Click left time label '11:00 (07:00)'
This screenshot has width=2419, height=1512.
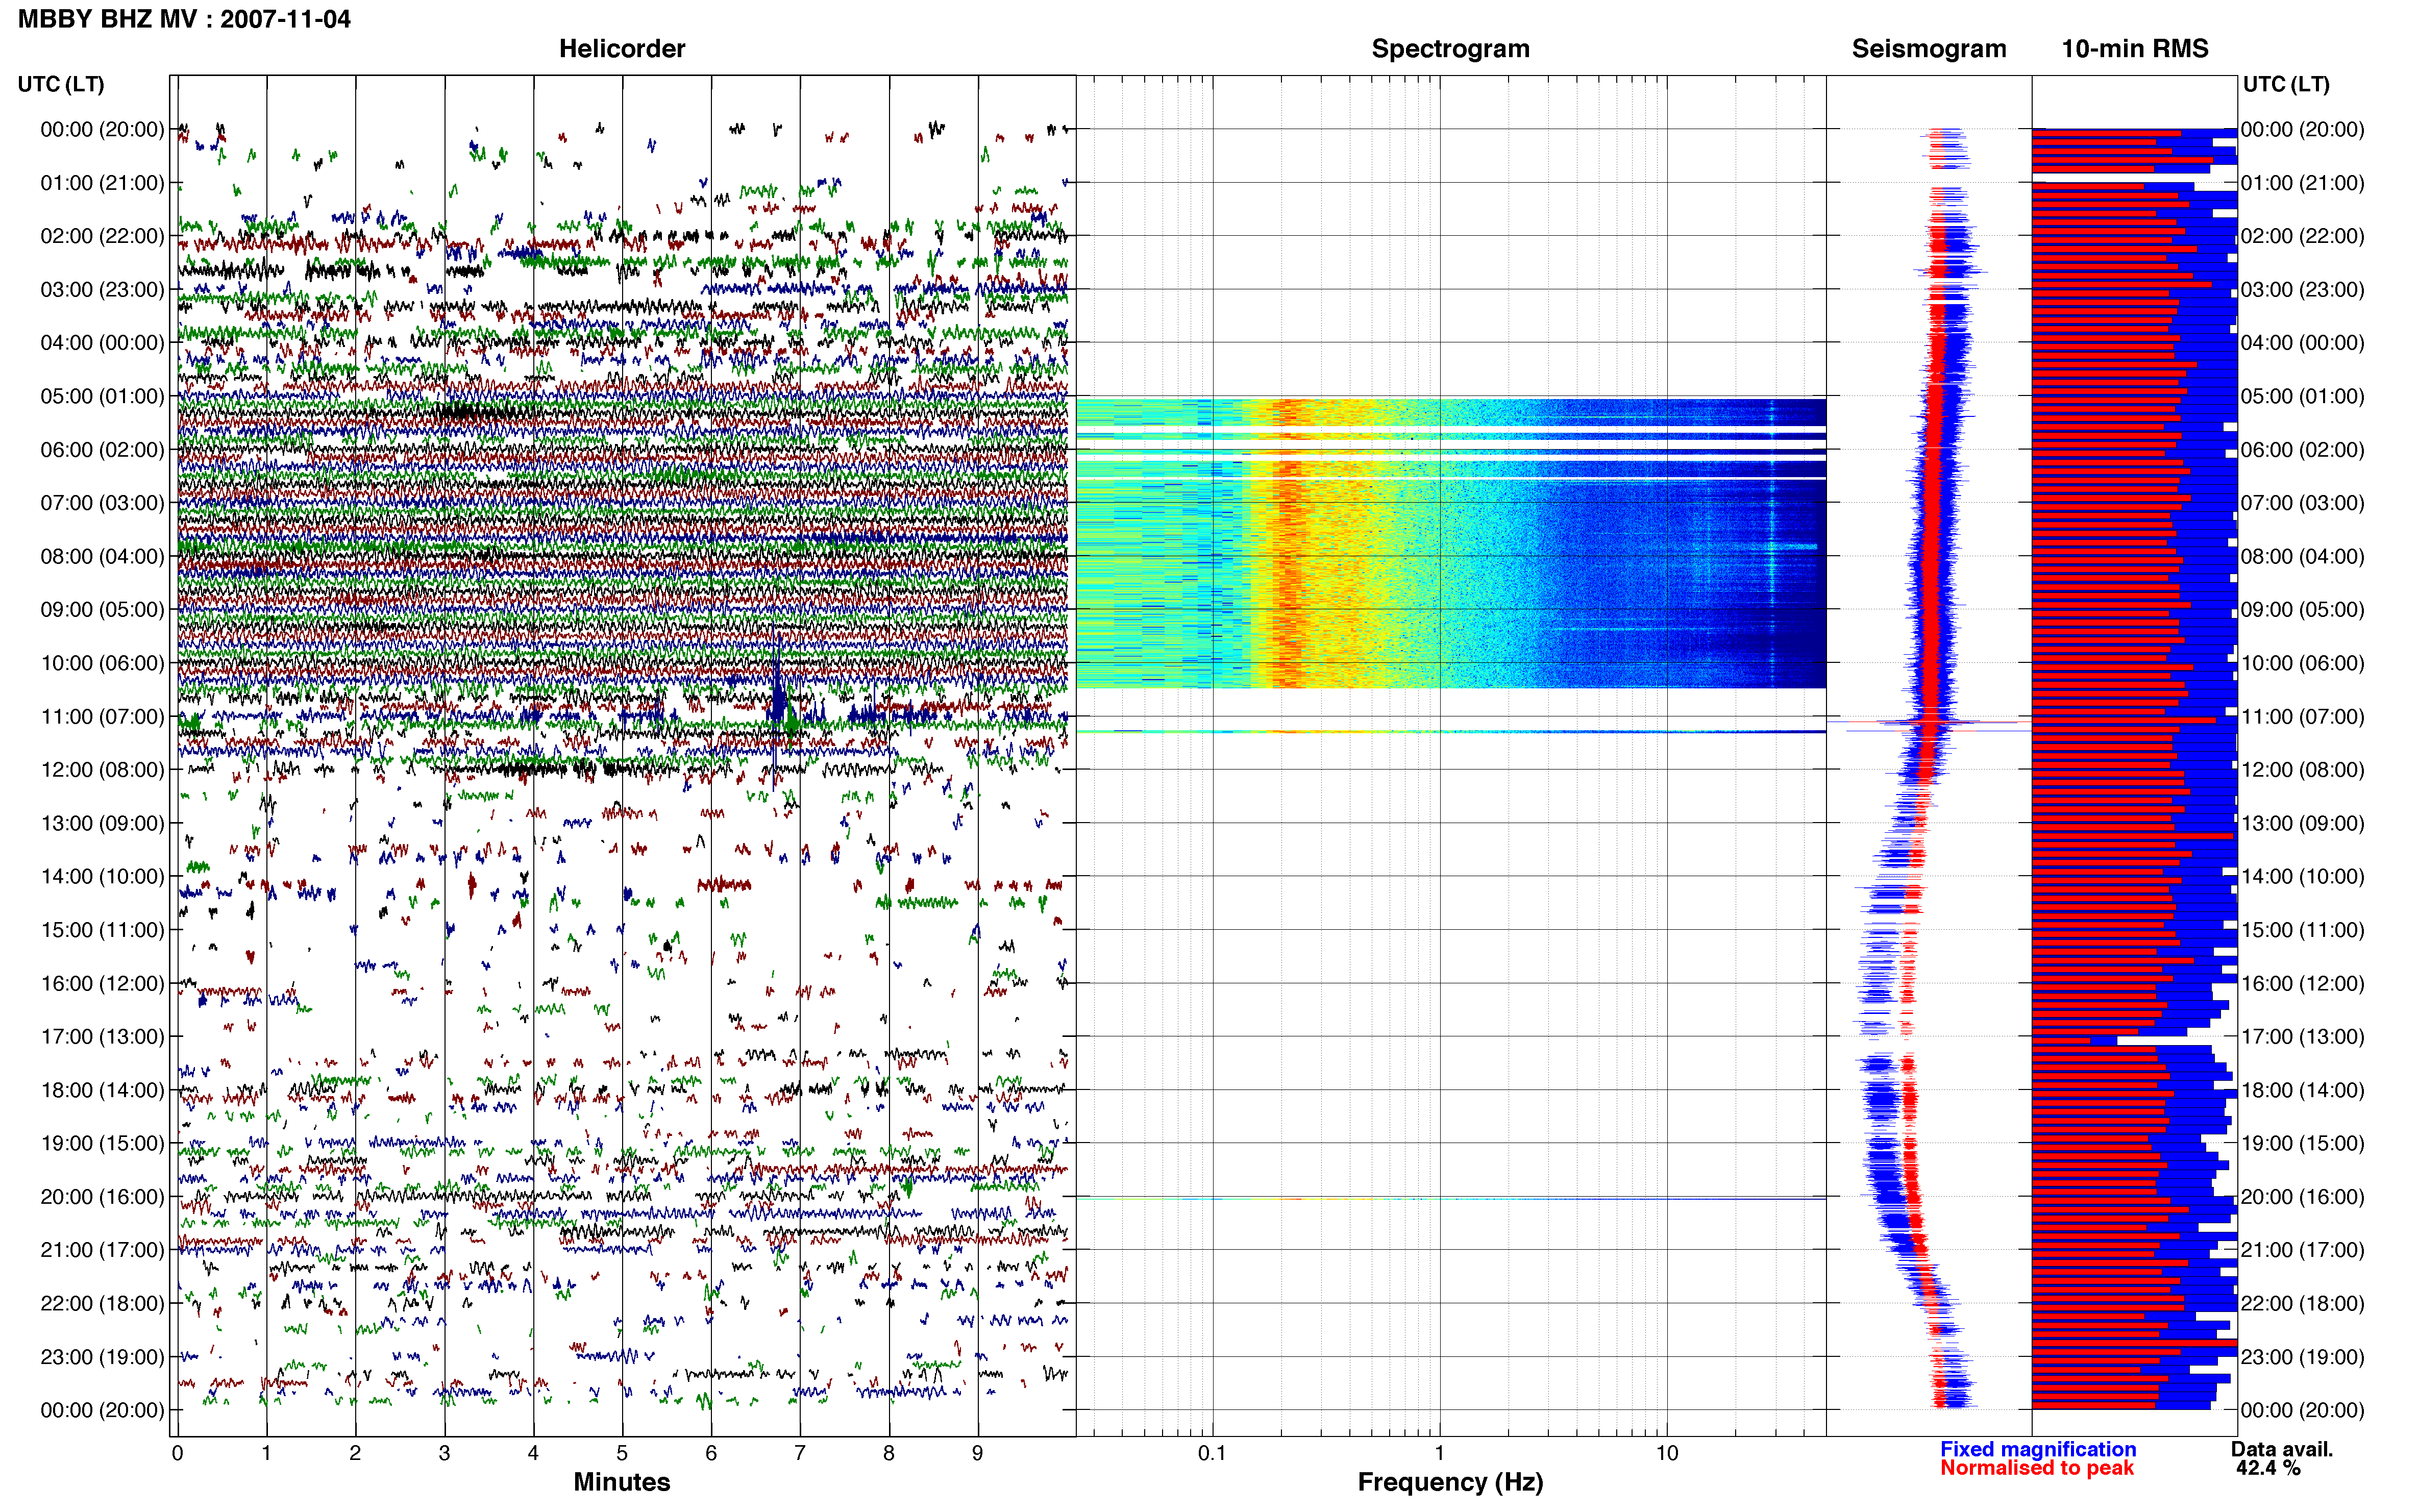[x=102, y=717]
